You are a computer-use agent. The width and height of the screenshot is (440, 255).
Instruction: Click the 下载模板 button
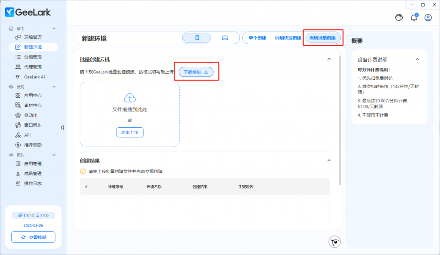coord(196,72)
